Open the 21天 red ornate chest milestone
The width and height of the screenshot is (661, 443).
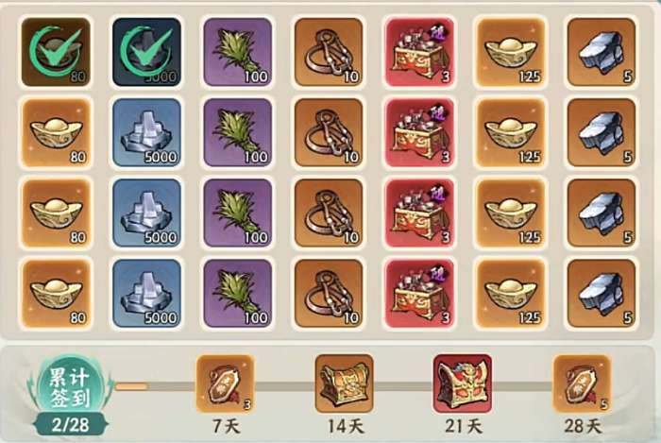coord(463,383)
